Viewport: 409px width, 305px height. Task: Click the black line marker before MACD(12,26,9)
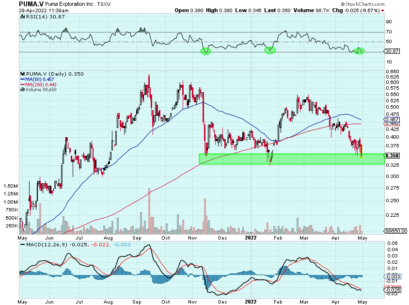click(x=23, y=245)
